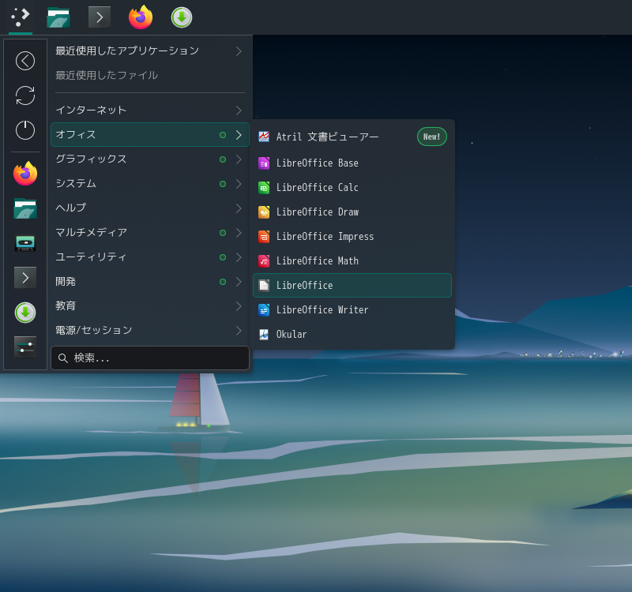Expand the ユーティリティ category arrow
The width and height of the screenshot is (632, 592).
click(239, 257)
